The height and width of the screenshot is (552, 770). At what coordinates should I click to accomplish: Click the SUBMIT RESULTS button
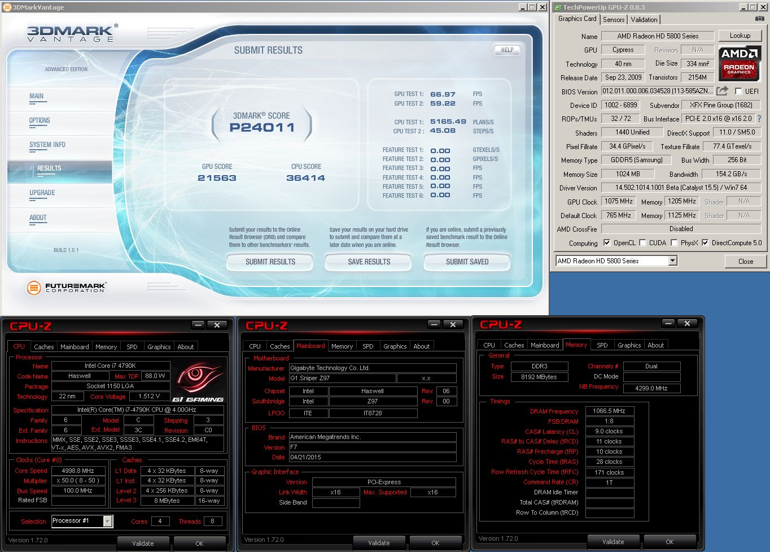point(270,262)
